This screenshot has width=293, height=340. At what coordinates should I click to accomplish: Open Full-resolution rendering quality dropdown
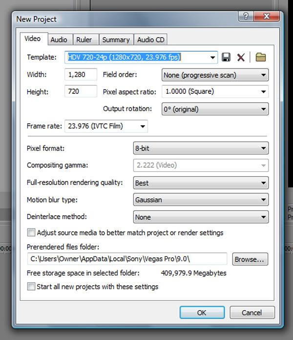[x=201, y=183]
